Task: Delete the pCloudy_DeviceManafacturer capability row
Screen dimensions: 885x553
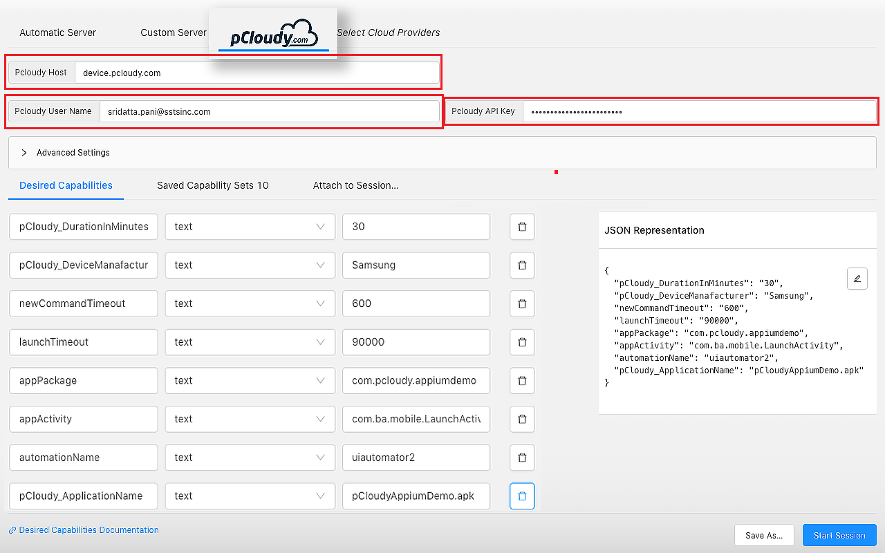Action: [x=522, y=265]
